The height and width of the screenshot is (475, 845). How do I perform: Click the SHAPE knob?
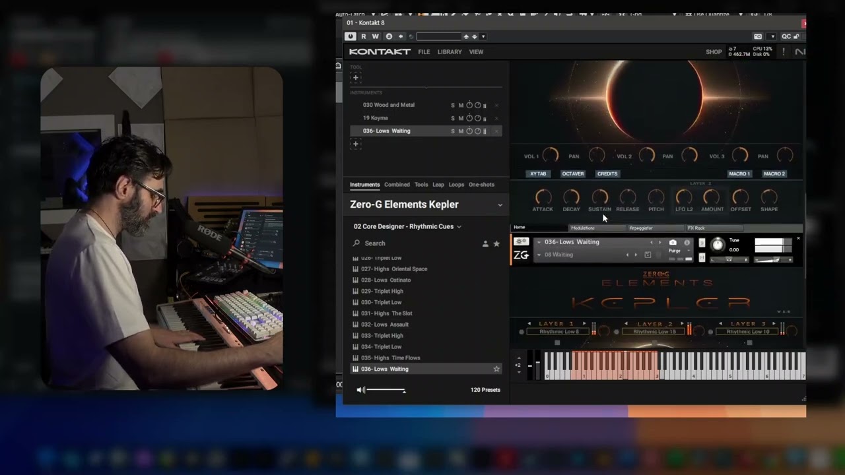click(x=769, y=197)
